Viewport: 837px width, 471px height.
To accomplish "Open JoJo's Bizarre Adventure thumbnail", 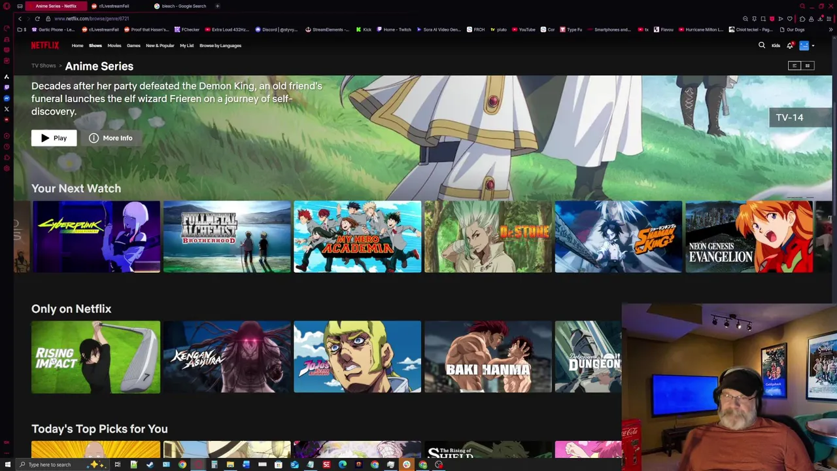I will (x=358, y=357).
